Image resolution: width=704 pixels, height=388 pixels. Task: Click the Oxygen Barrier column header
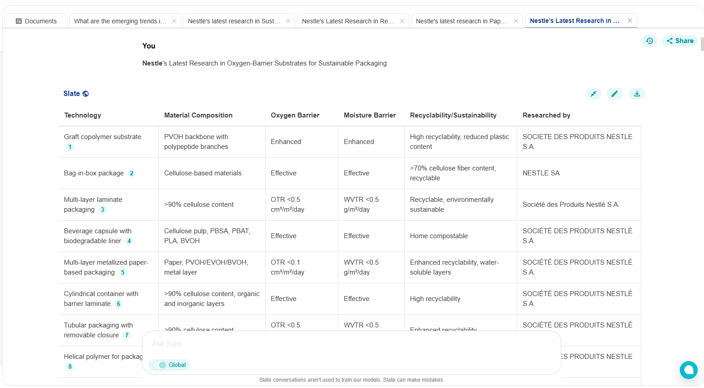coord(295,115)
